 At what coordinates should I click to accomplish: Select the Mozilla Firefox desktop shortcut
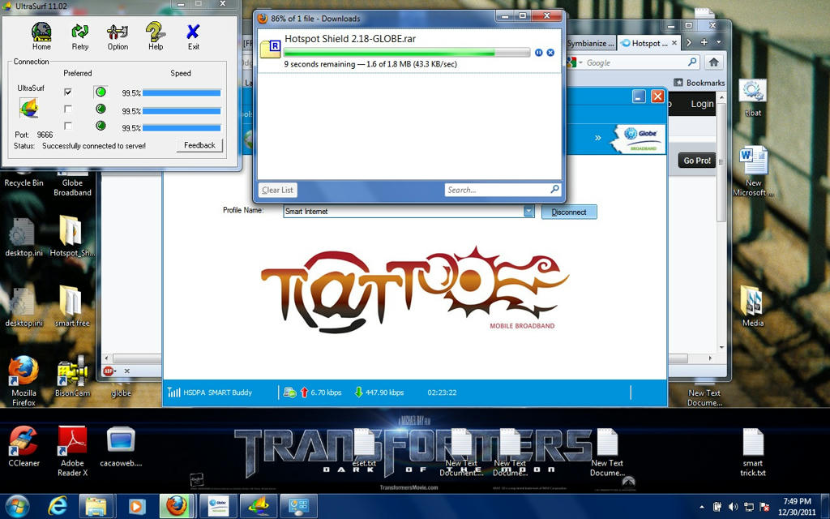click(x=24, y=381)
